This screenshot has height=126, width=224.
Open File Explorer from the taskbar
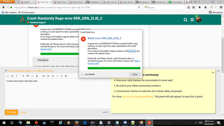[x=28, y=122]
